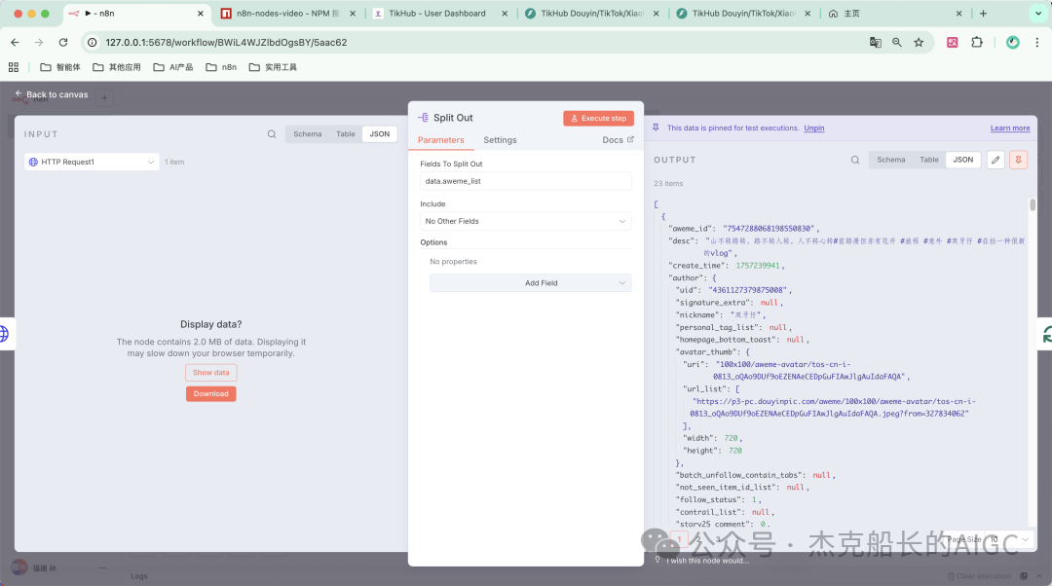Click the Fields To Split Out input
This screenshot has width=1052, height=586.
525,181
